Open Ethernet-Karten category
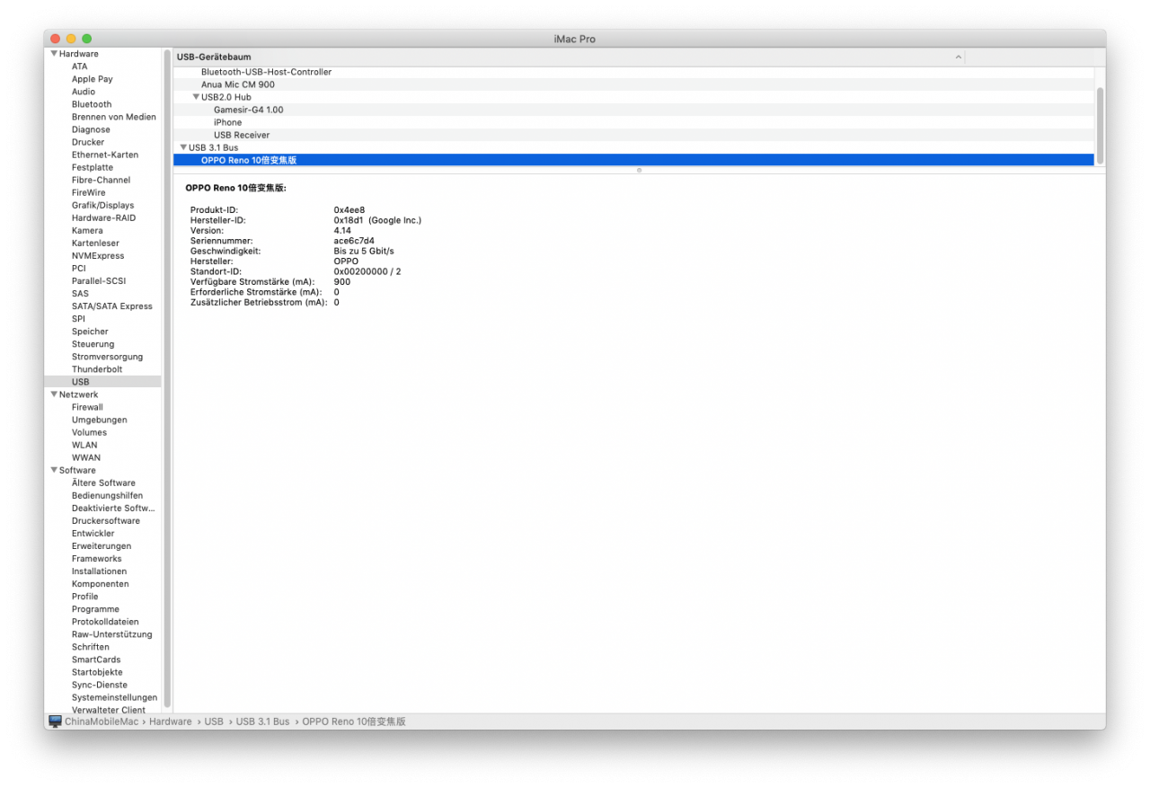Viewport: 1150px width, 788px height. (105, 155)
